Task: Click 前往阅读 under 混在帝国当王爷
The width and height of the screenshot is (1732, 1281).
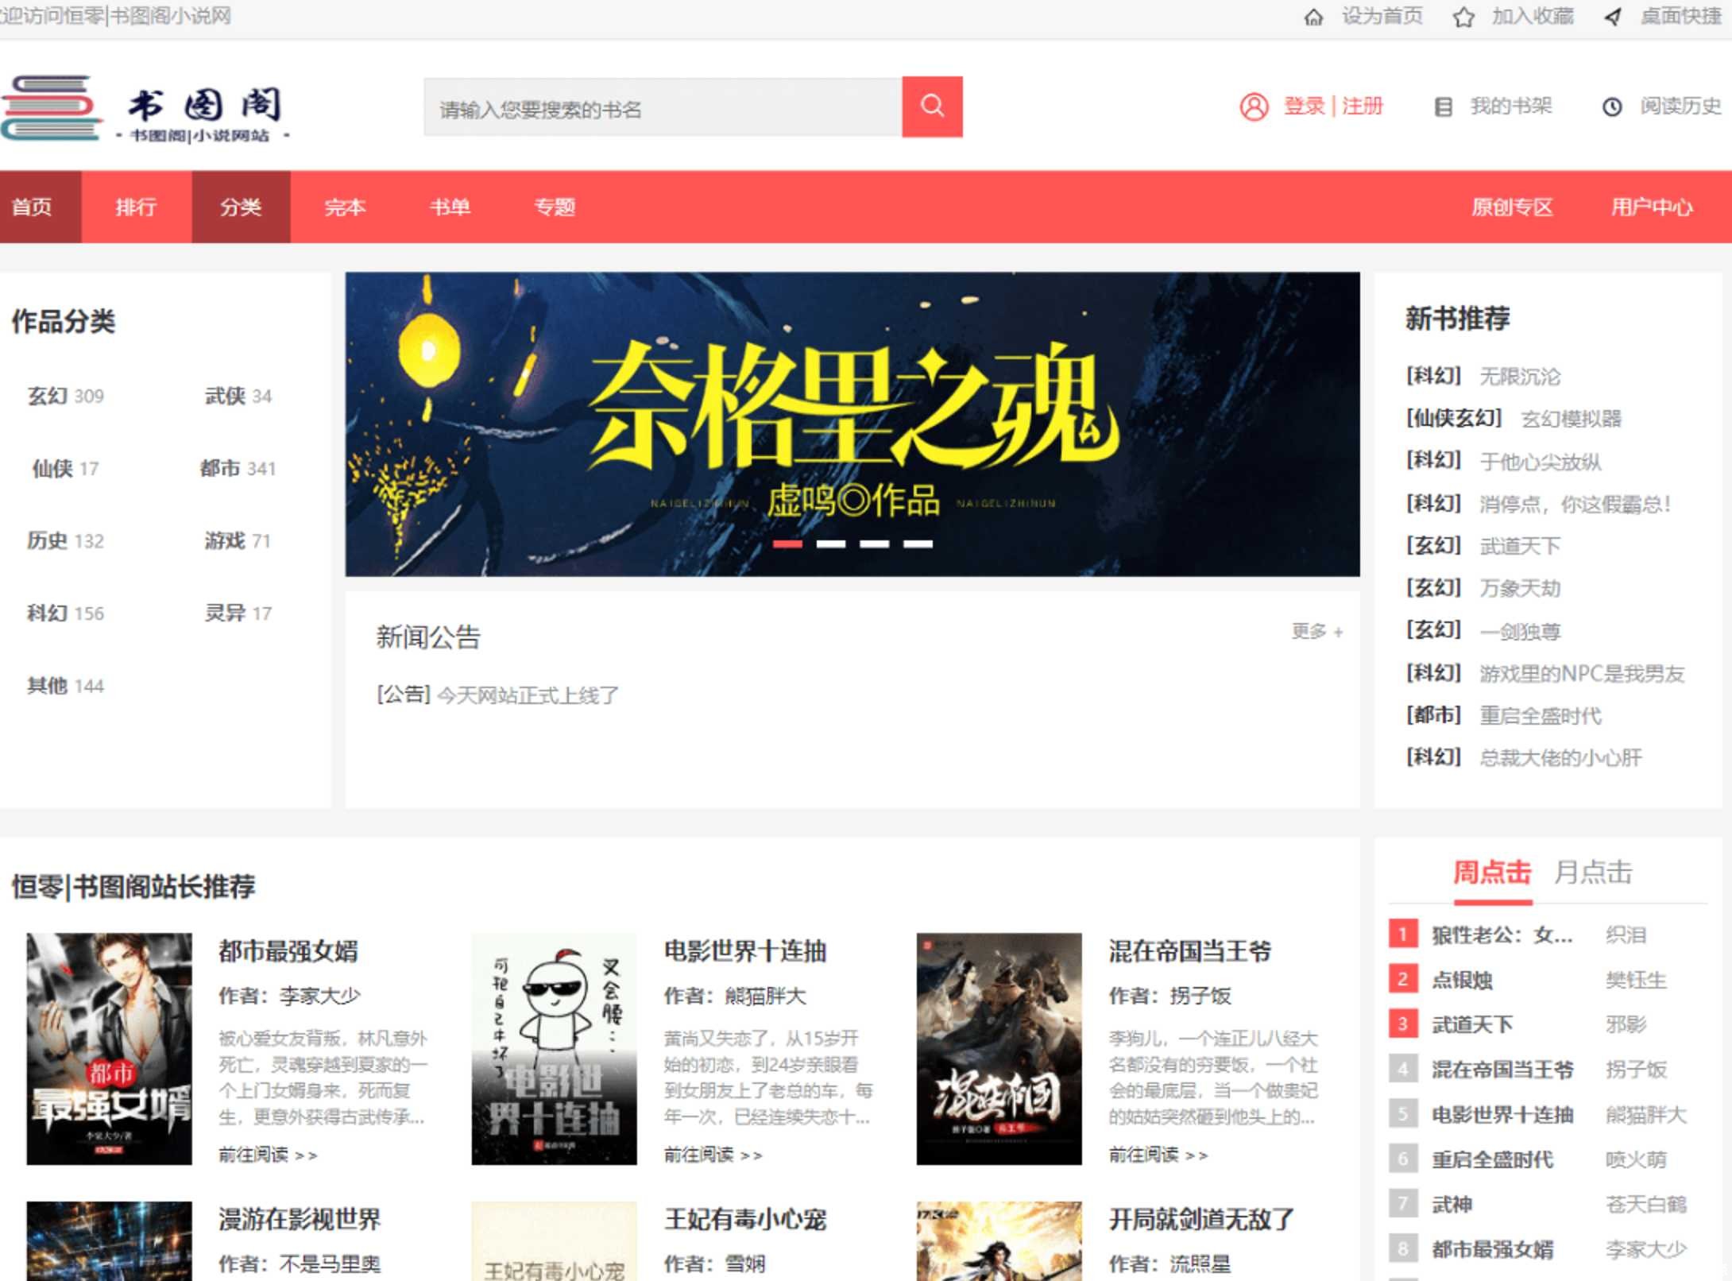Action: pyautogui.click(x=1158, y=1155)
